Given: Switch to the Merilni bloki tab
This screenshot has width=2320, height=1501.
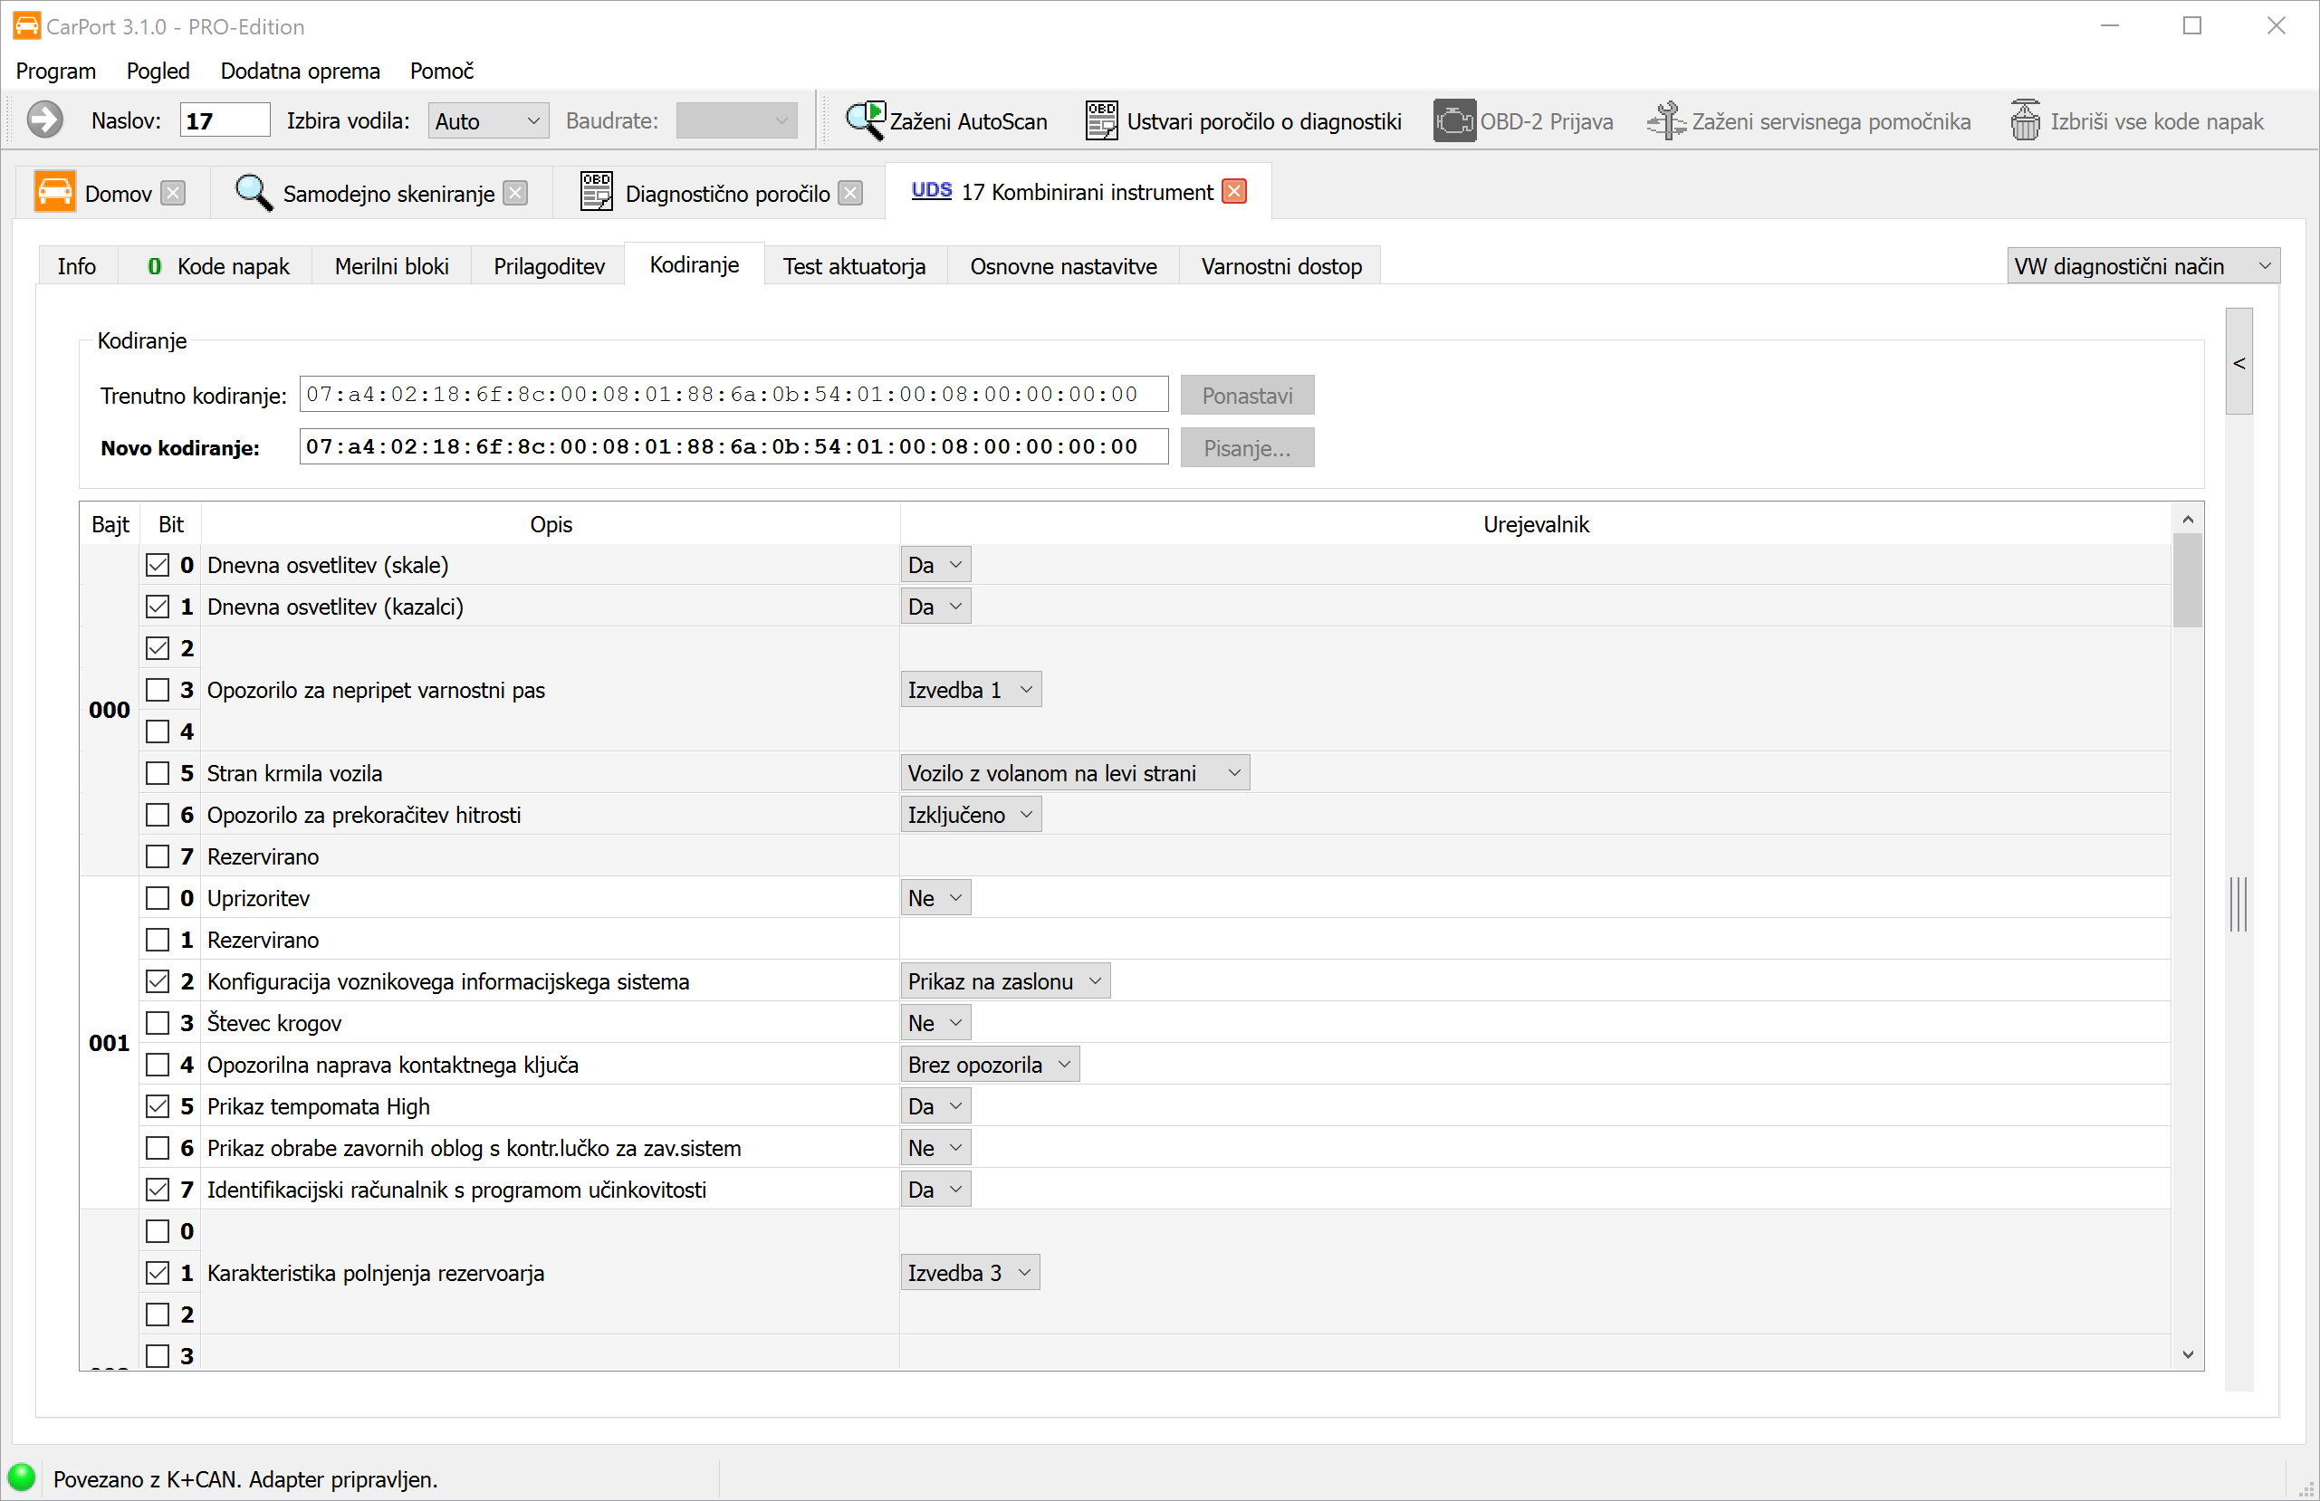Looking at the screenshot, I should [391, 266].
